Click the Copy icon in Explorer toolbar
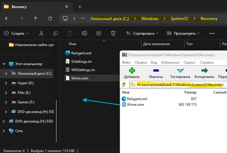Viewport: 227px width, 153px height. [56, 33]
